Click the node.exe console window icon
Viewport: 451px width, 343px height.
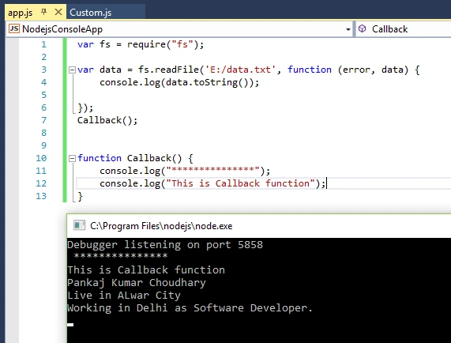tap(79, 225)
